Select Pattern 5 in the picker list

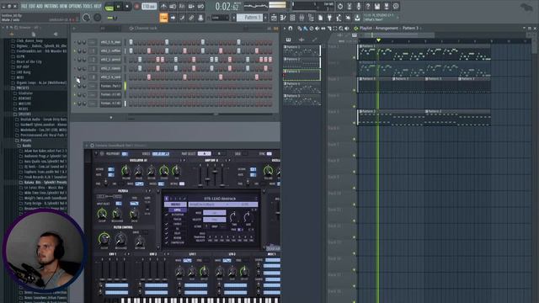click(x=302, y=99)
